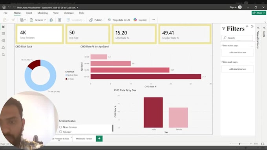Open the Copilot pane
267x150 pixels.
pyautogui.click(x=140, y=20)
